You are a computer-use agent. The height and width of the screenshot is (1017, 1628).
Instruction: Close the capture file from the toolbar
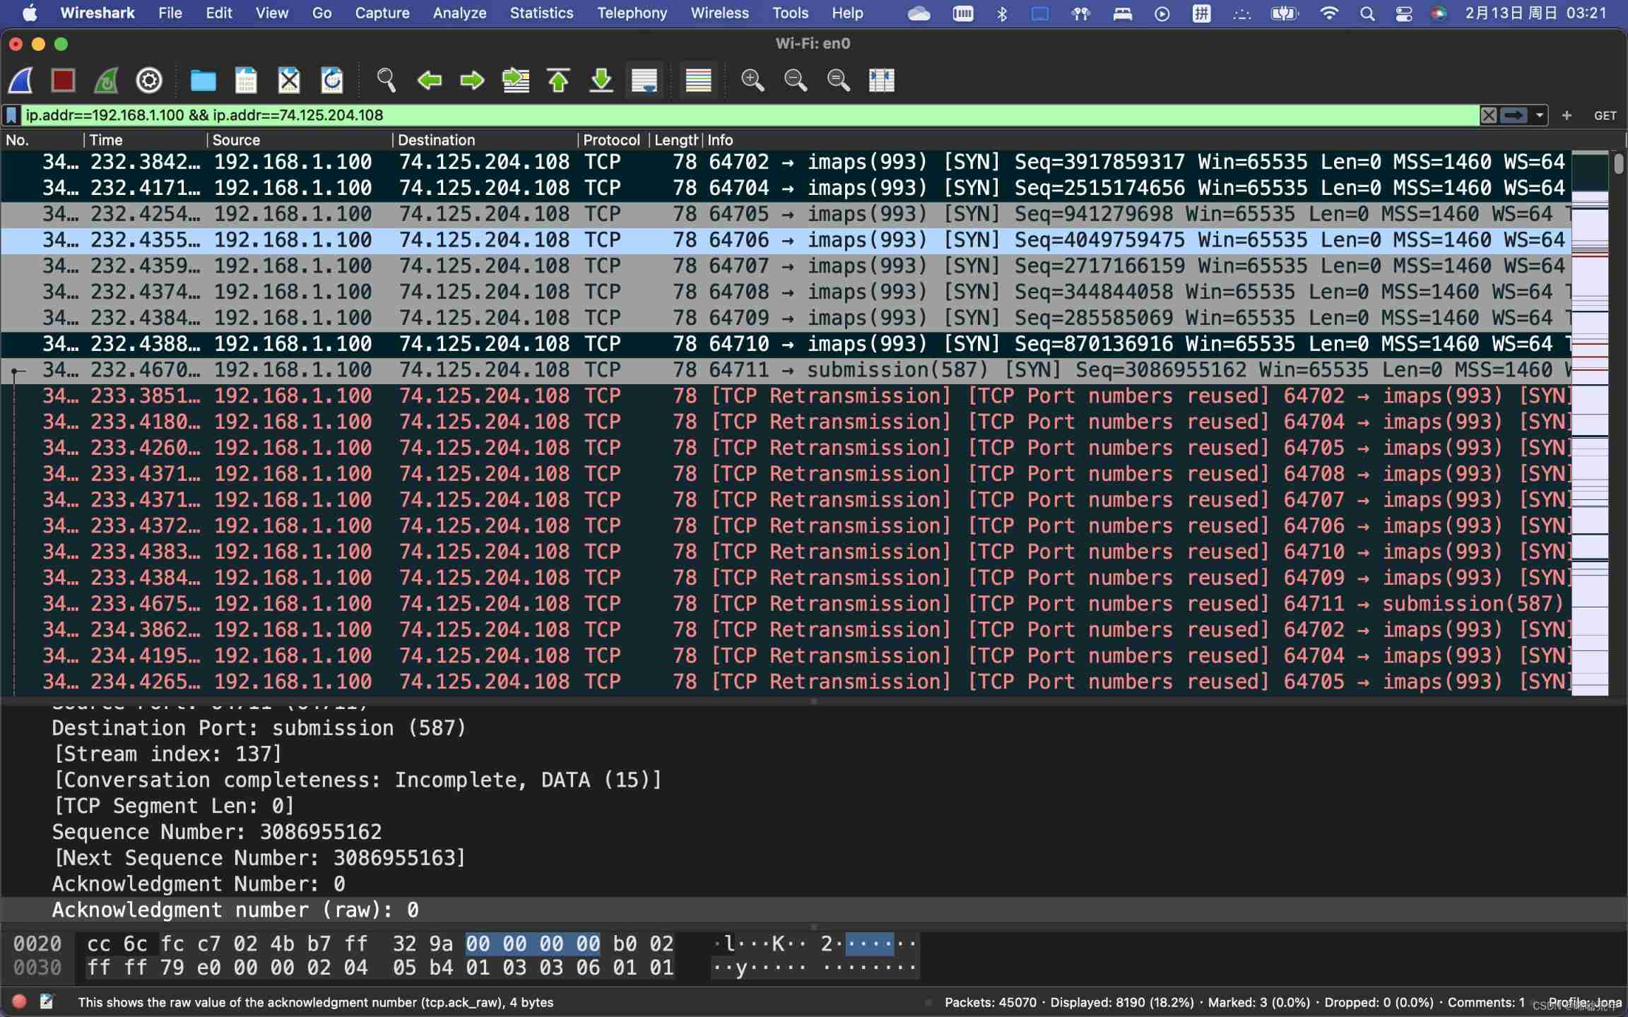[x=289, y=80]
